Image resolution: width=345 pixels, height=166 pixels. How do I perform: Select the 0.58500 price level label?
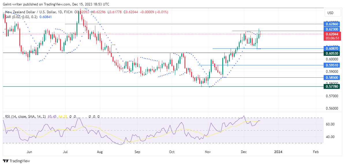332,77
